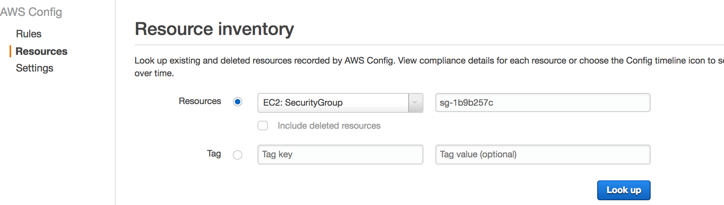Open the Rules page in sidebar
The height and width of the screenshot is (205, 724).
(29, 34)
